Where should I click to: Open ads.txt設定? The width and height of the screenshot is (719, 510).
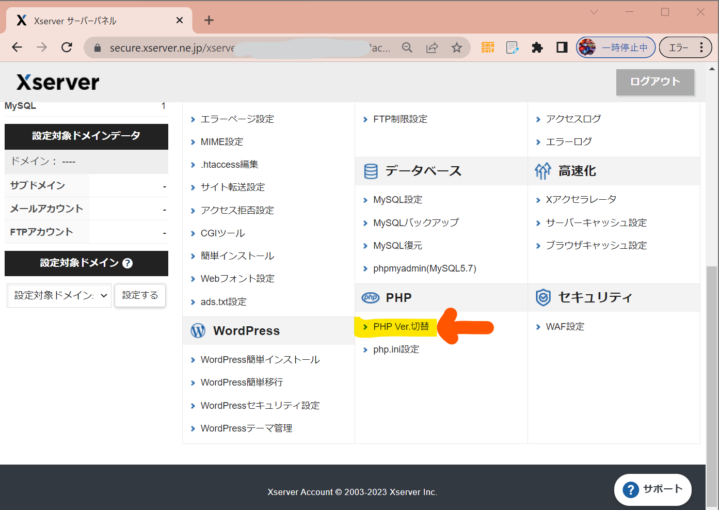[x=223, y=302]
